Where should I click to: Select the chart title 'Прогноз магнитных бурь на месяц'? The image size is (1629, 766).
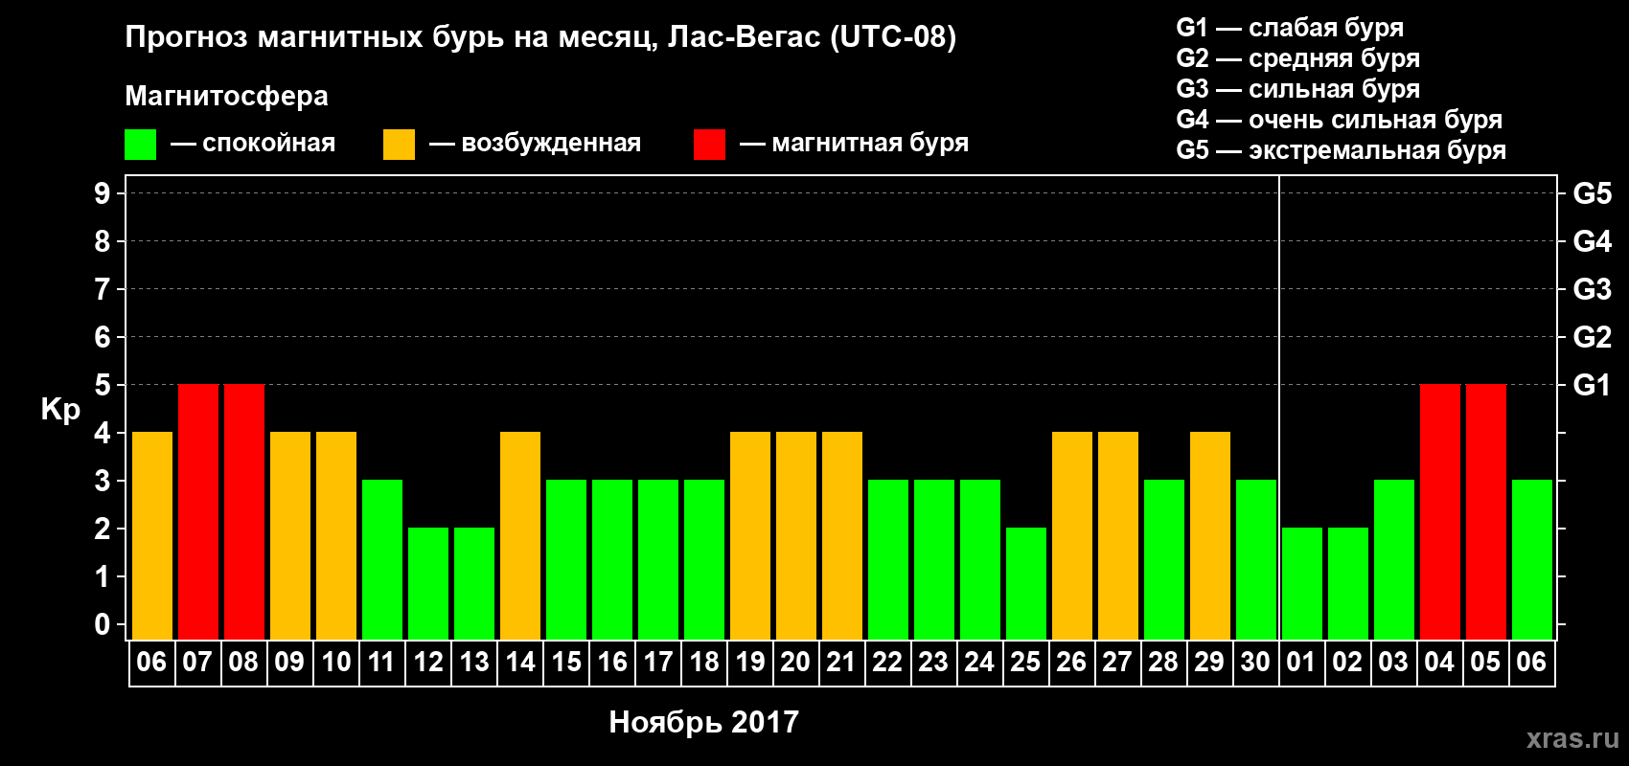click(391, 37)
